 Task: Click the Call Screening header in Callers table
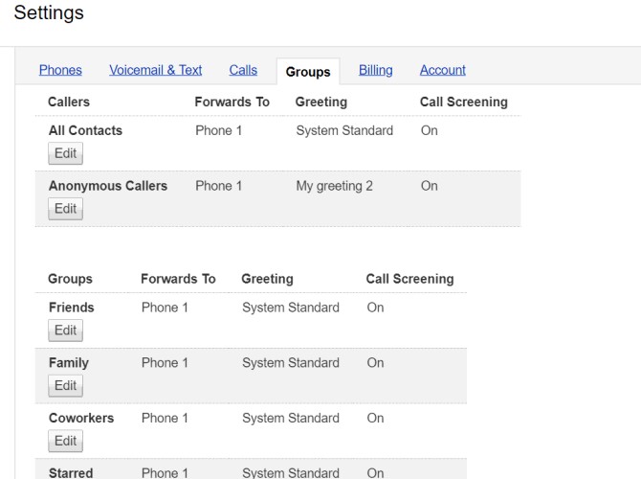tap(464, 102)
